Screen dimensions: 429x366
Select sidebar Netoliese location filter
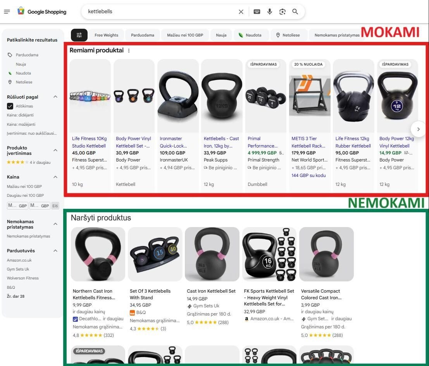click(x=24, y=82)
